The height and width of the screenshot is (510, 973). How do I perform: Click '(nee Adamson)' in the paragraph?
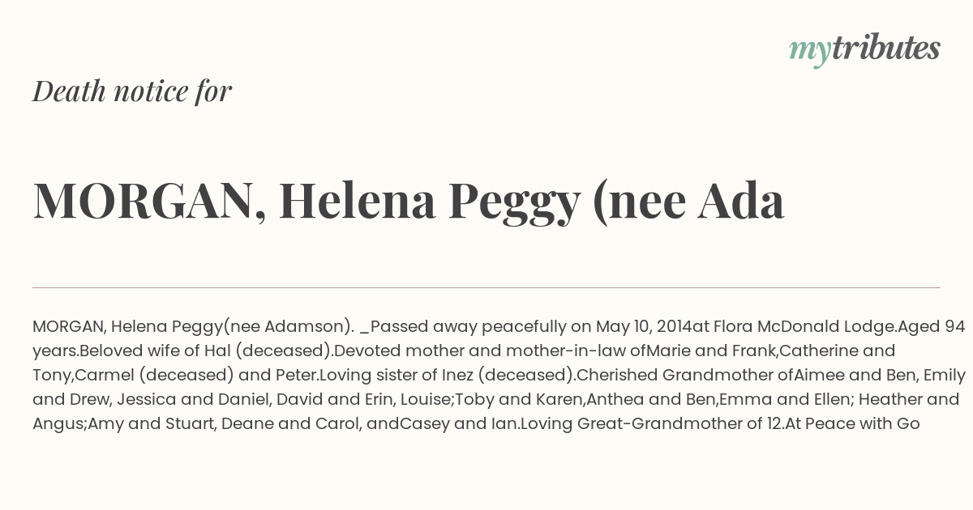click(x=287, y=327)
